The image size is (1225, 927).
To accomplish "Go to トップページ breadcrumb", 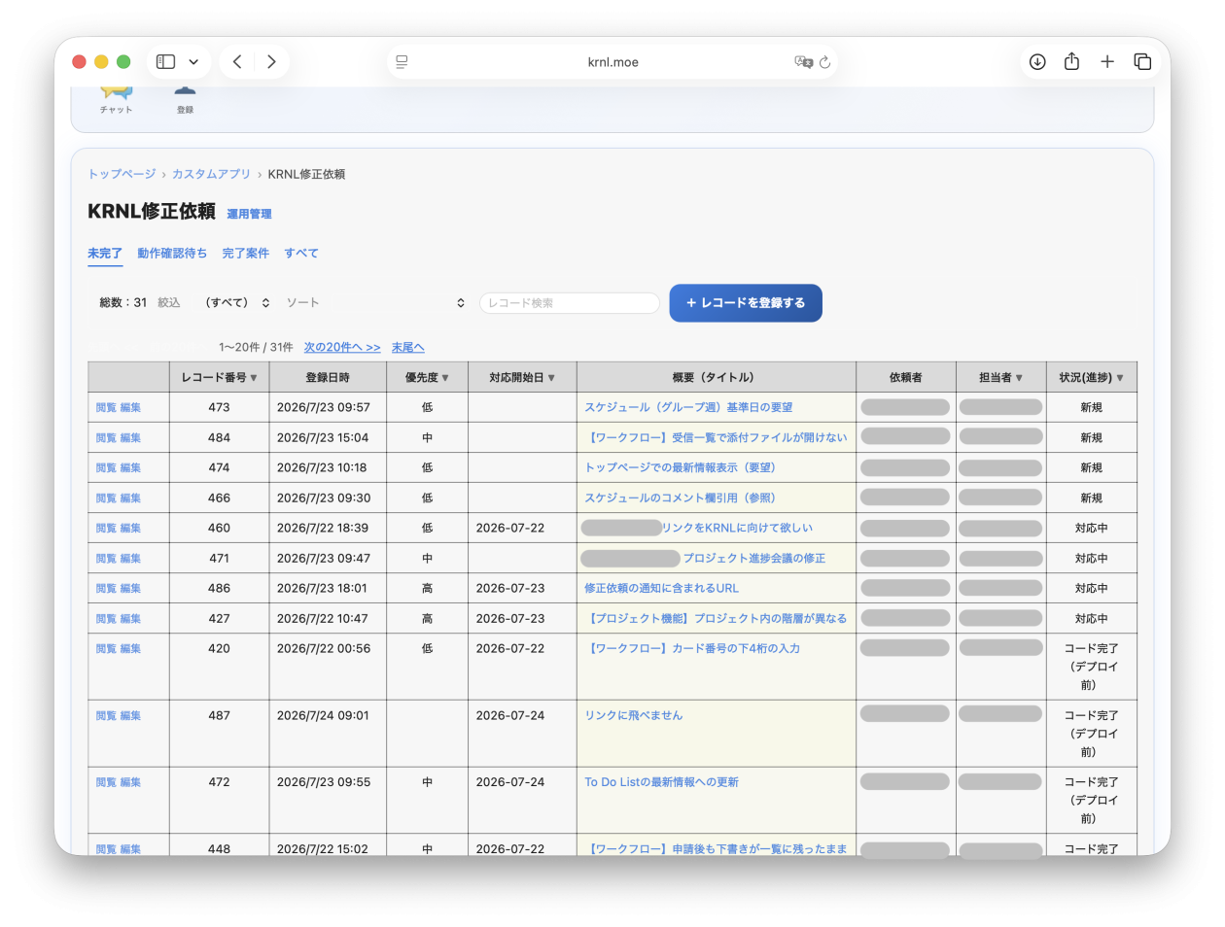I will point(122,174).
